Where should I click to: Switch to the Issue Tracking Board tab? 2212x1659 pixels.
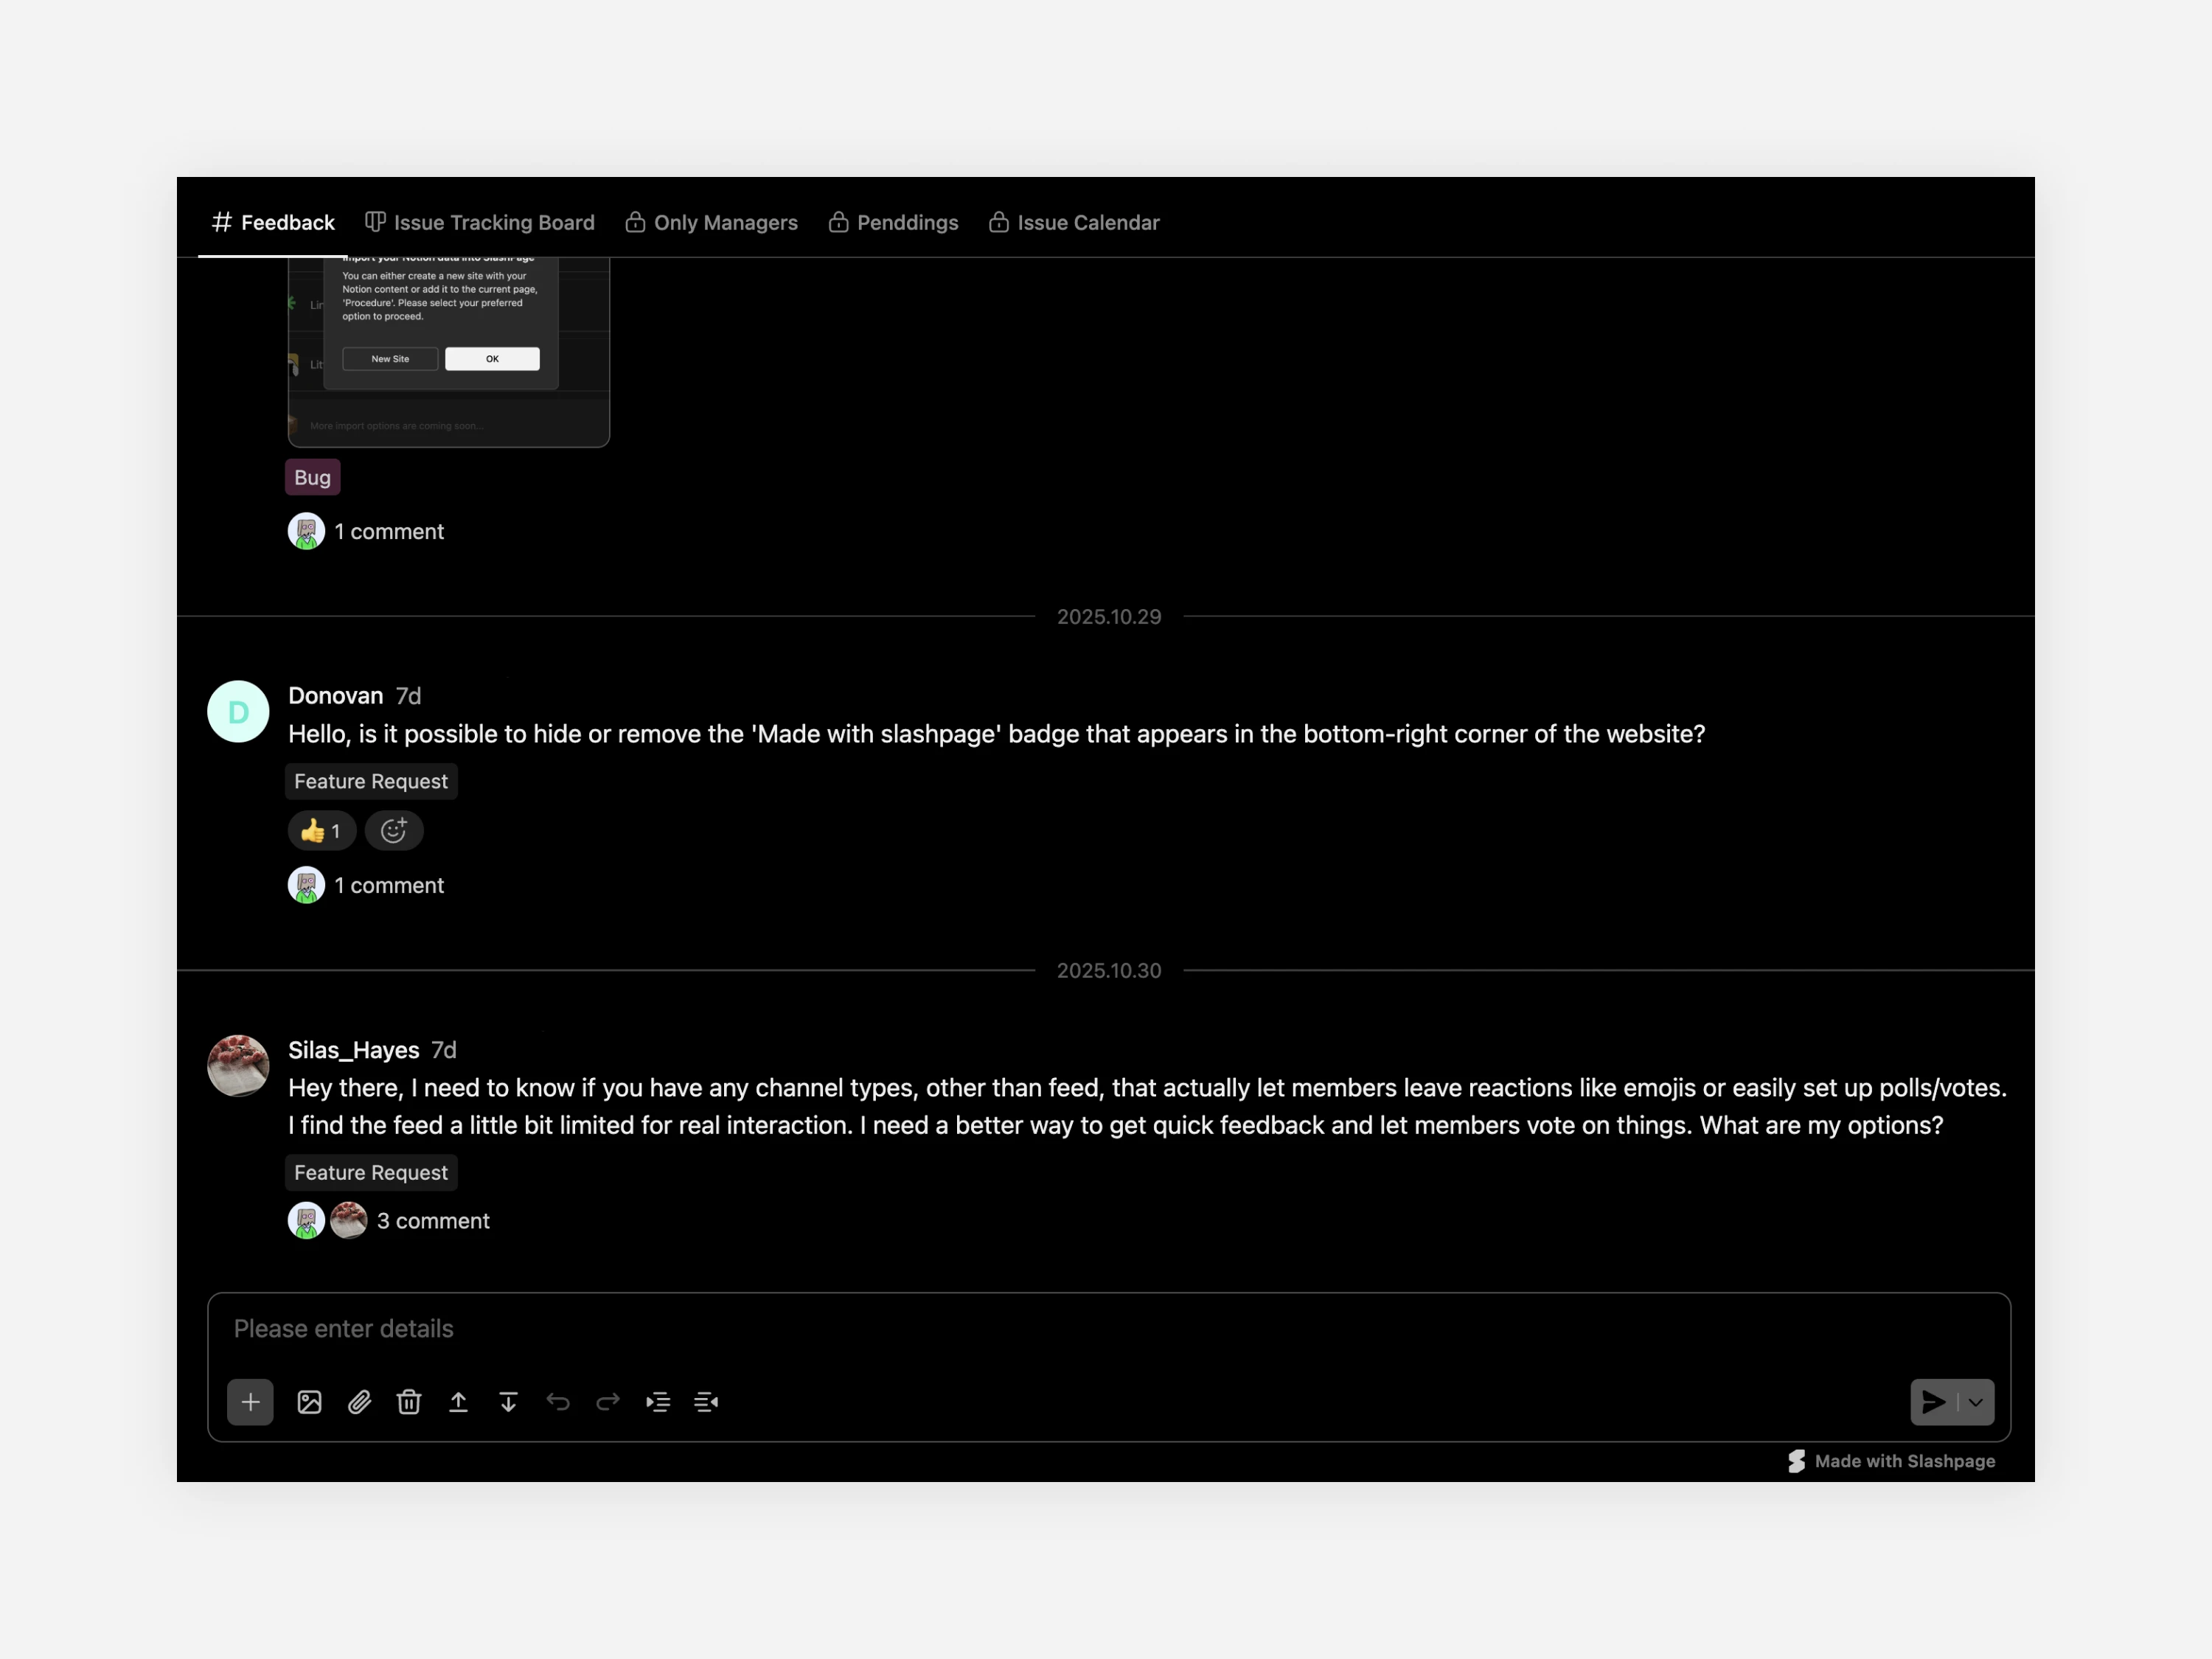click(480, 223)
